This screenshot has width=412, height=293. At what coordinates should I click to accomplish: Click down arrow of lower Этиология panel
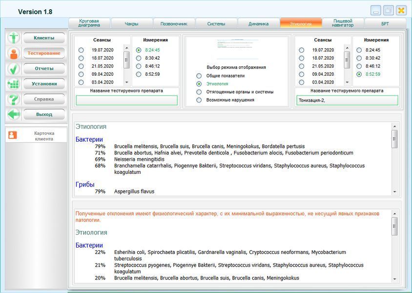[394, 279]
